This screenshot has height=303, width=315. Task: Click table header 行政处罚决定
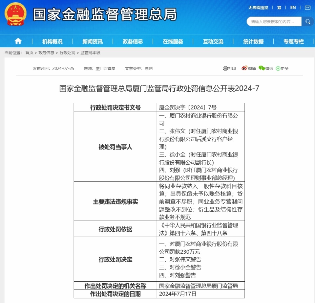pos(115,259)
